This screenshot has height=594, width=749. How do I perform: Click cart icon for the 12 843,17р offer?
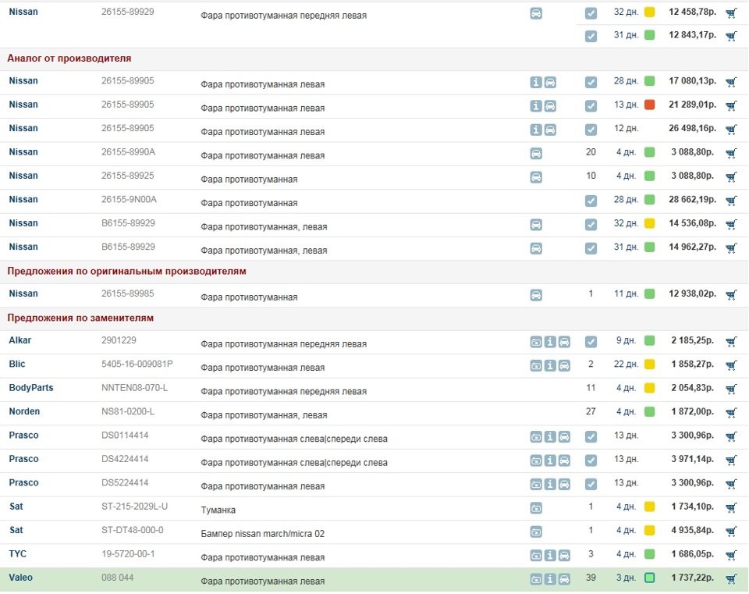(731, 36)
